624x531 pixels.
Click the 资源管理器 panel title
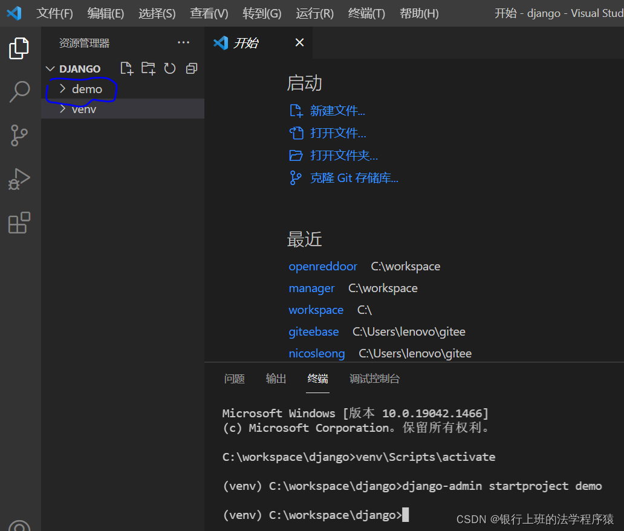point(85,42)
